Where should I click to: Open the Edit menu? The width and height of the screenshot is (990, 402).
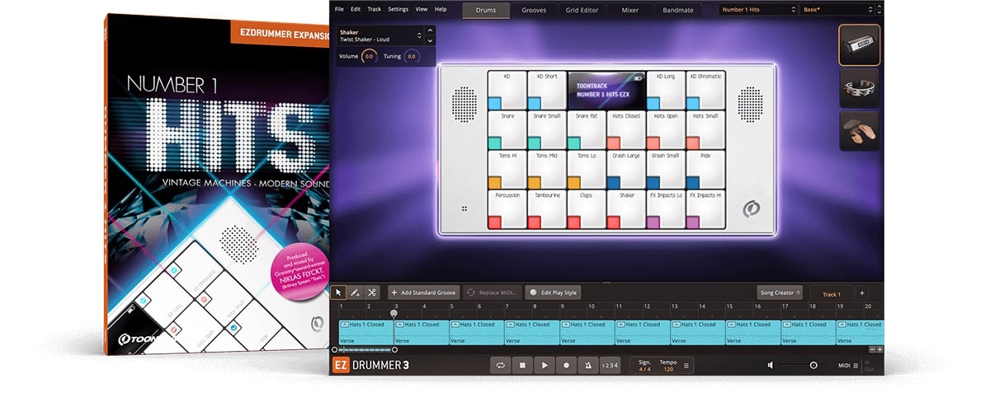356,9
